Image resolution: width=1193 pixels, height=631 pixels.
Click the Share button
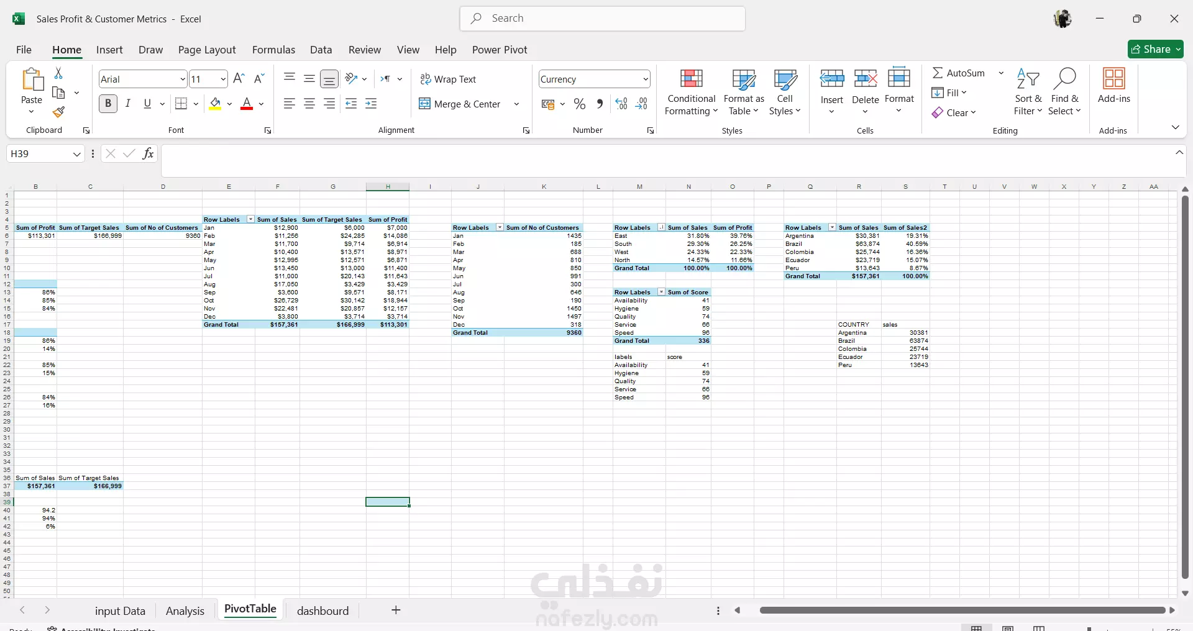[1156, 49]
